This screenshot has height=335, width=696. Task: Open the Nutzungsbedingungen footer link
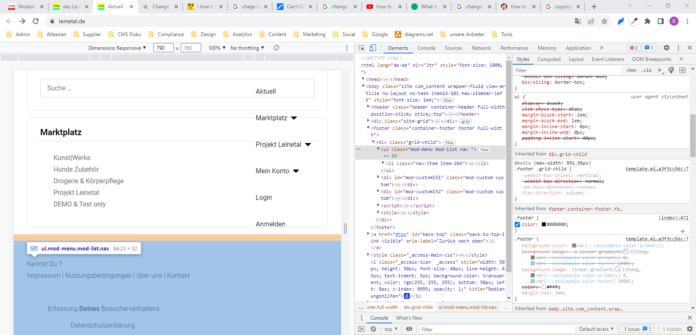coord(98,275)
